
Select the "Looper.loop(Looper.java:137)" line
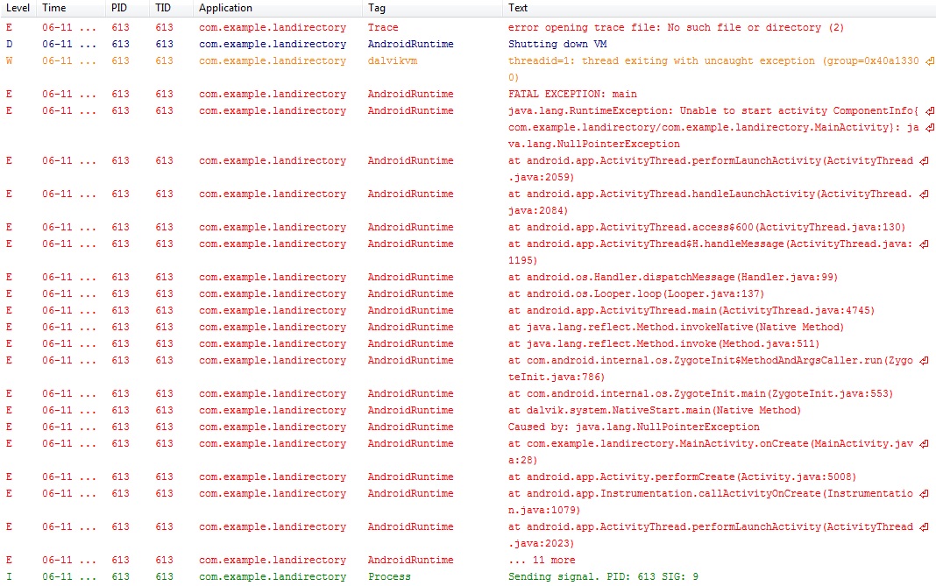[x=635, y=294]
